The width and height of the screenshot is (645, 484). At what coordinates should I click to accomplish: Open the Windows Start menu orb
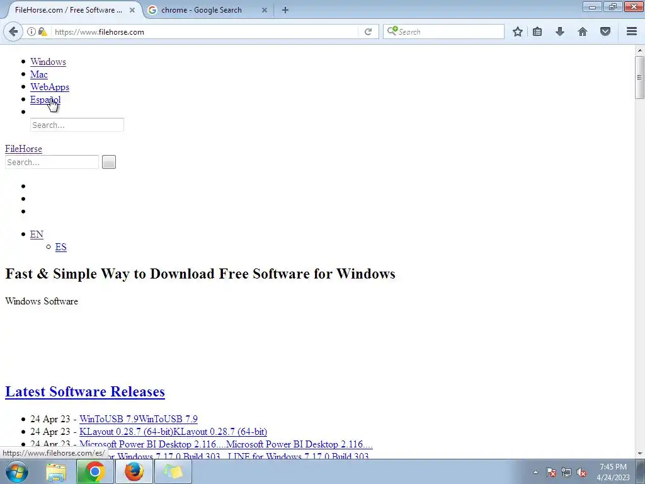(17, 471)
